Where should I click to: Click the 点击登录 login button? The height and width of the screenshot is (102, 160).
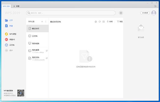coord(145,13)
